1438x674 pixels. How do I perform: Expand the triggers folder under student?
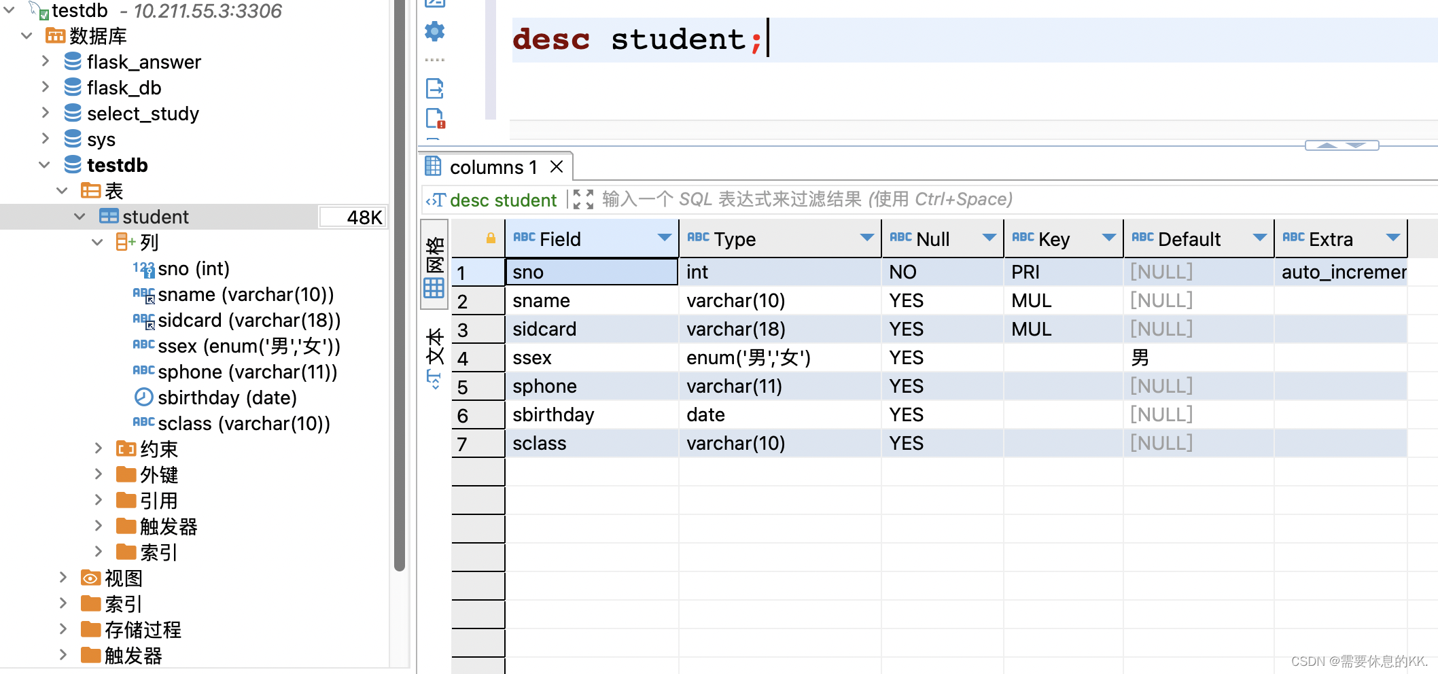pos(98,526)
